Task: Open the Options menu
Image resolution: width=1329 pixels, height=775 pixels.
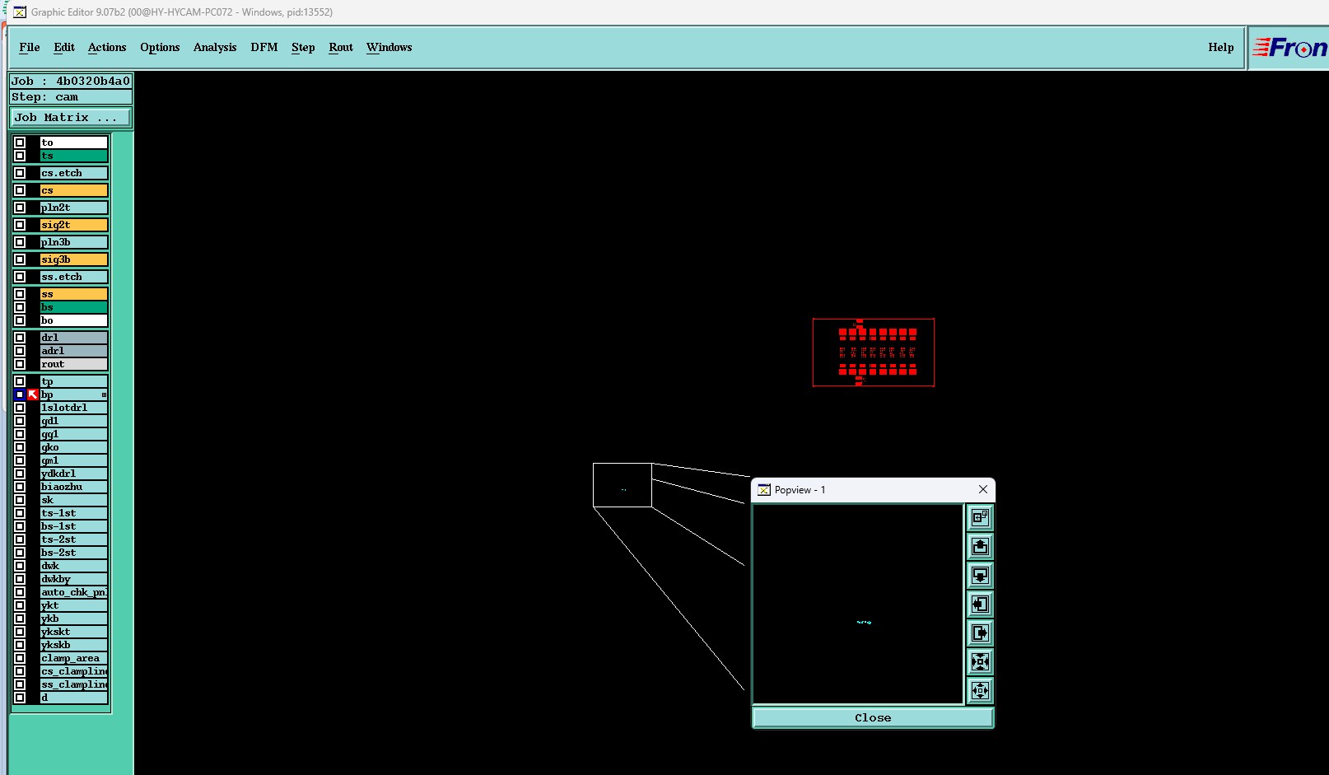Action: tap(160, 47)
